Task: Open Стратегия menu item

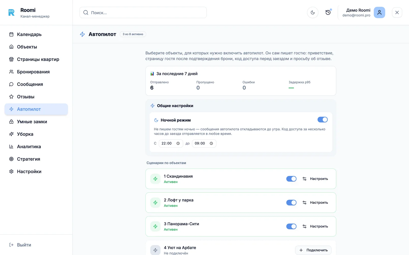Action: pos(36,159)
